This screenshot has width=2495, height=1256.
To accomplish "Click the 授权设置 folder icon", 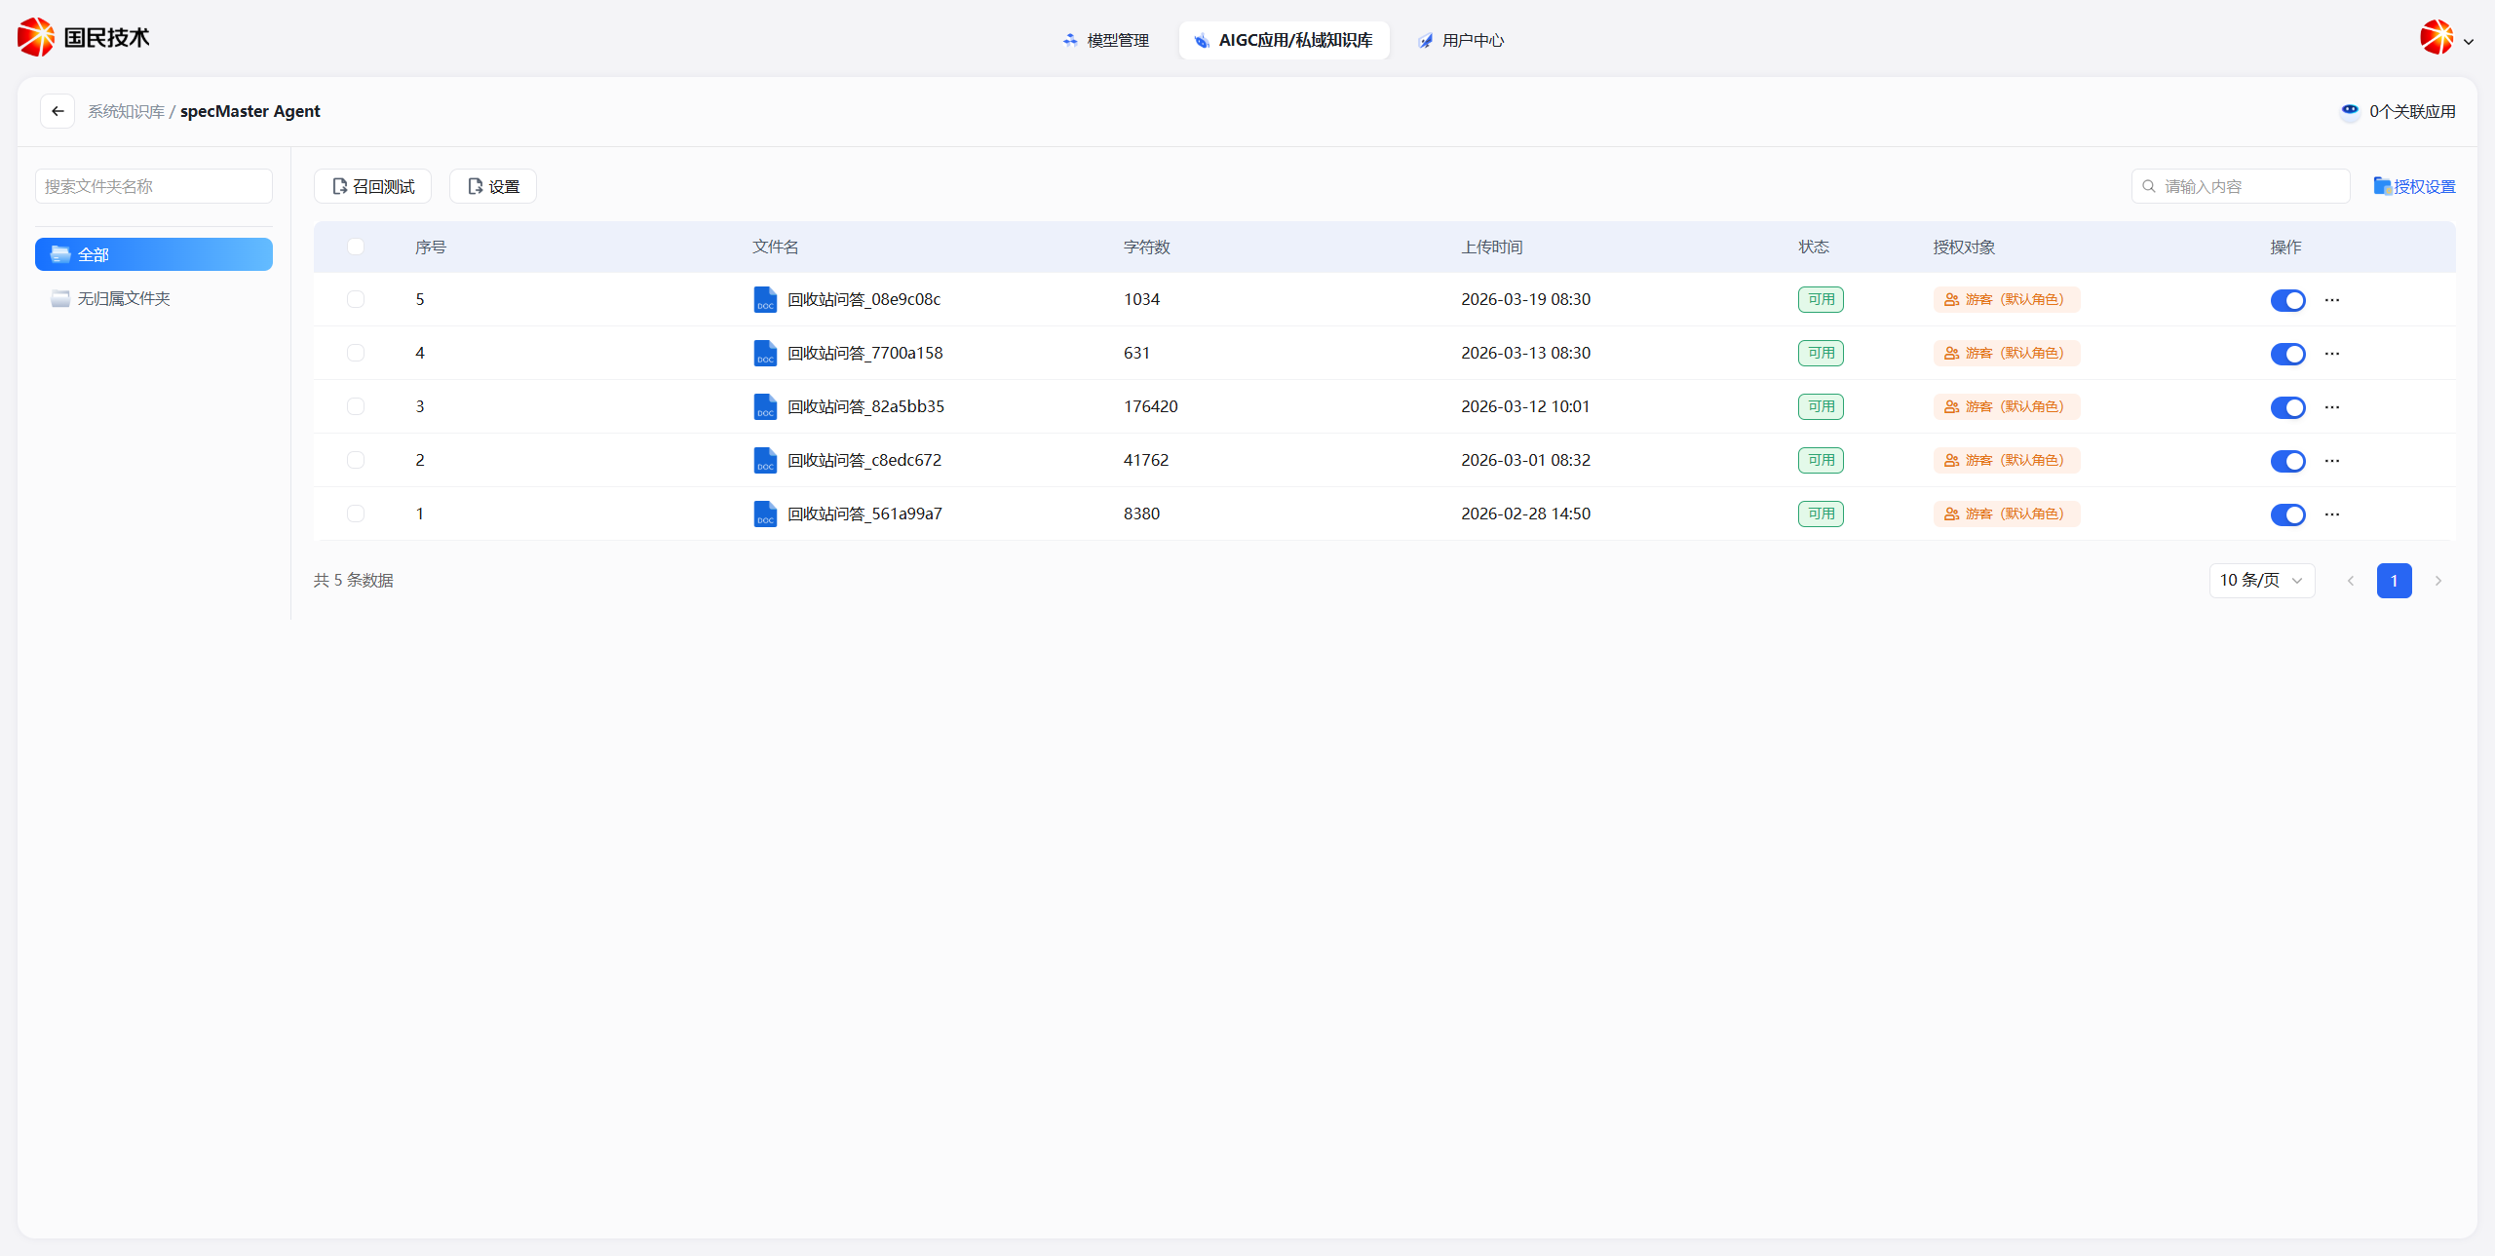I will pyautogui.click(x=2382, y=186).
